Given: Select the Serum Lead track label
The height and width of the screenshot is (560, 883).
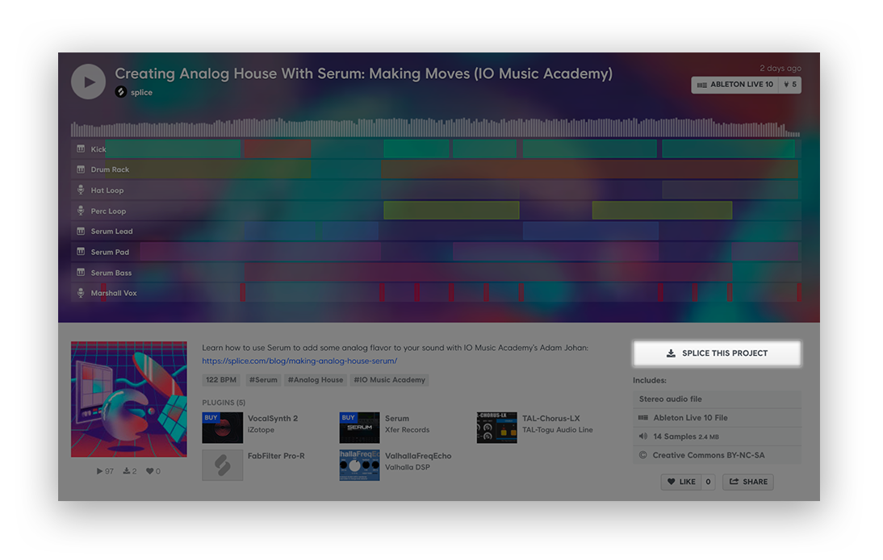Looking at the screenshot, I should coord(111,232).
